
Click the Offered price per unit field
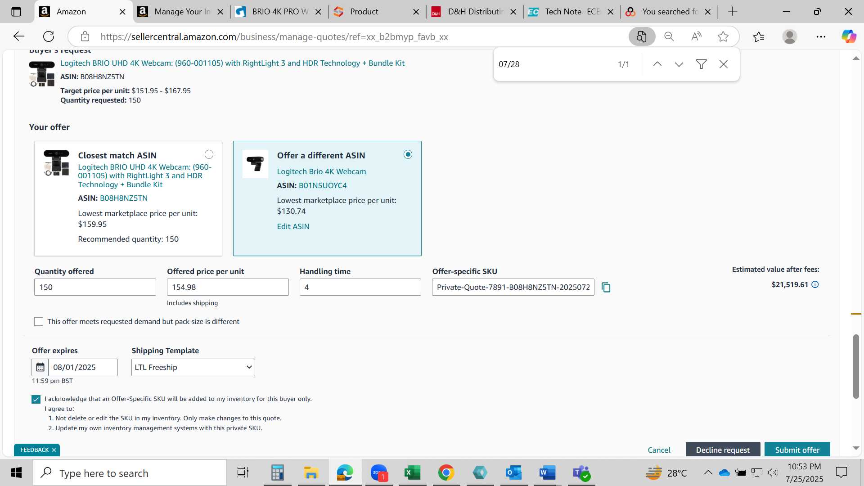[x=228, y=287]
